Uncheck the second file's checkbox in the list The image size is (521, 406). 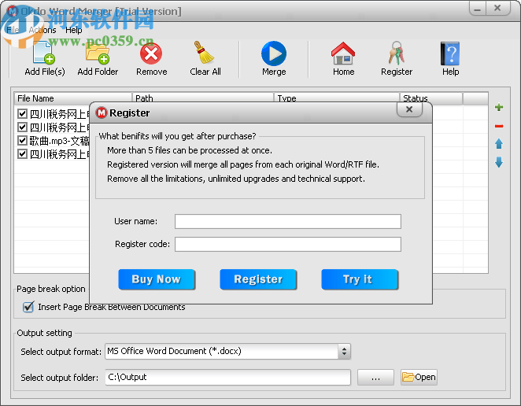click(x=22, y=127)
